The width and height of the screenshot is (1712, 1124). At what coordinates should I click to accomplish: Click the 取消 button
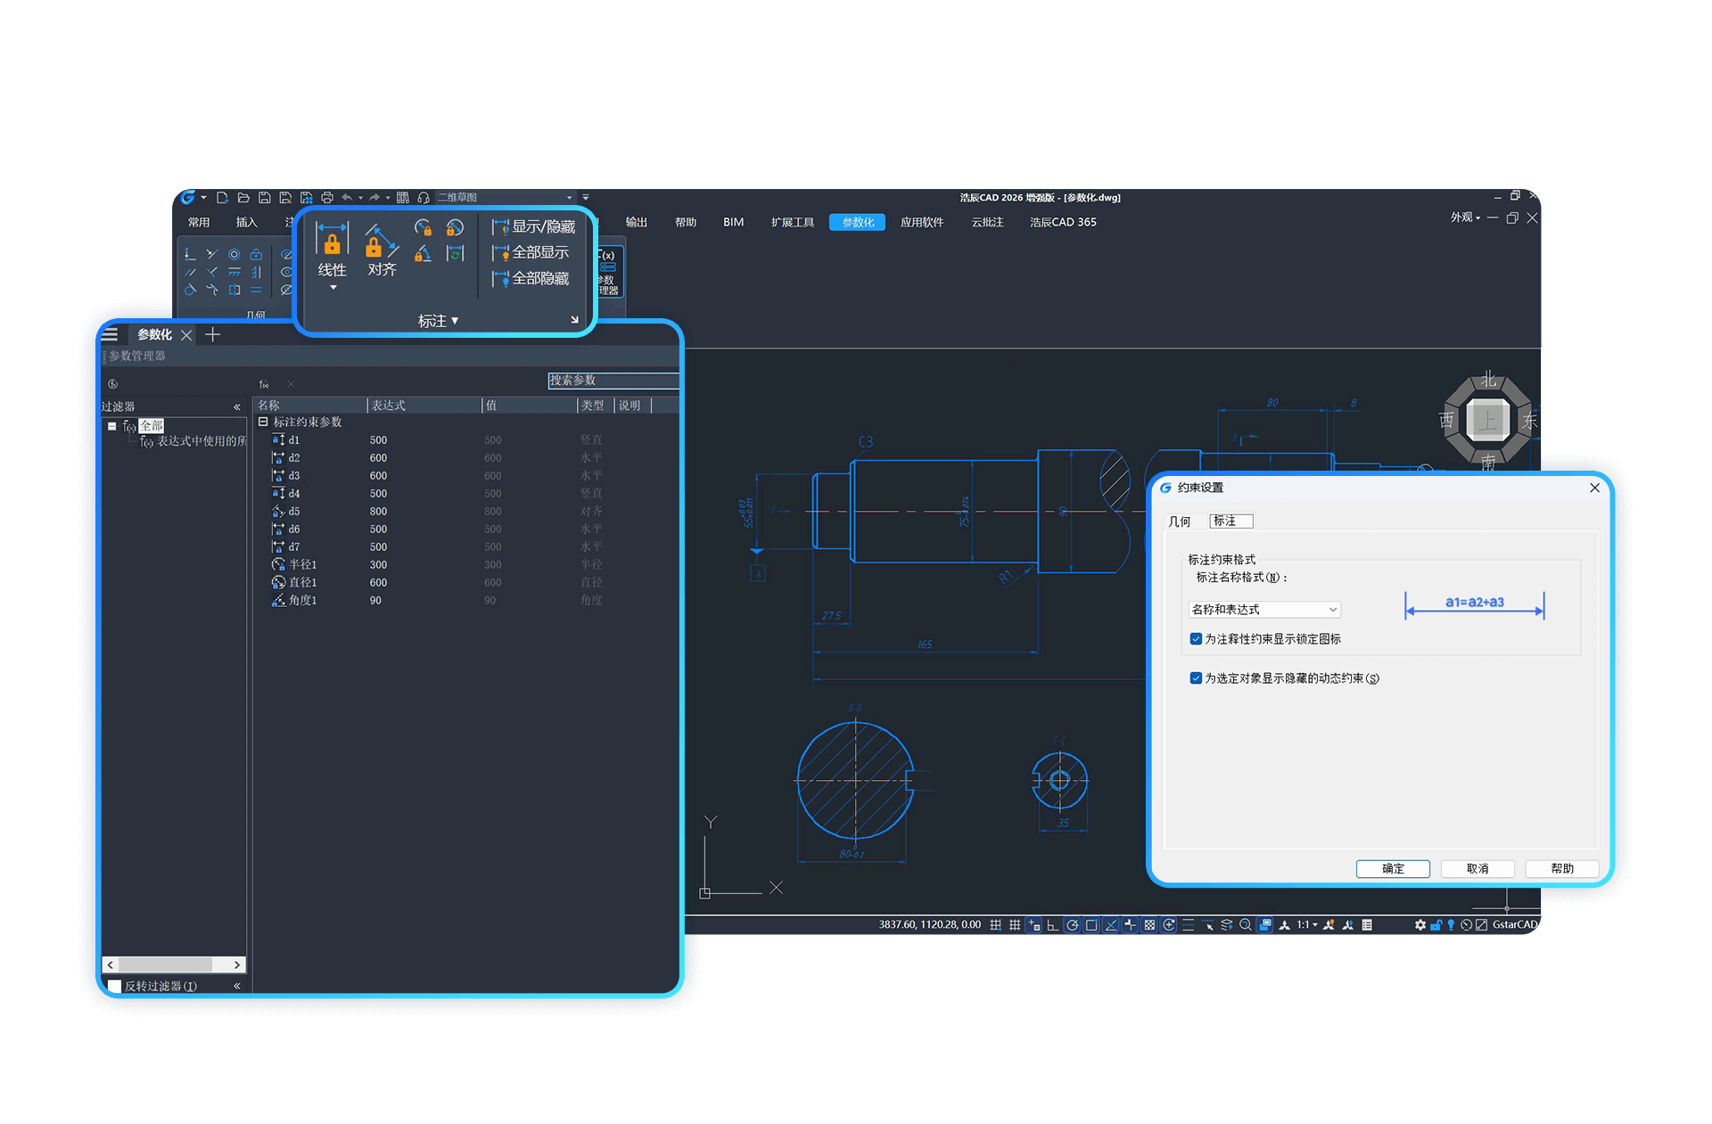pos(1477,868)
